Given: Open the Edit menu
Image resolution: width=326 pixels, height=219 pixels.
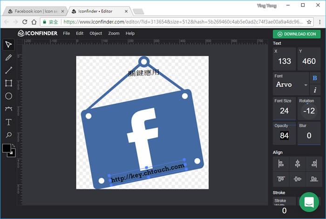Looking at the screenshot, I should [80, 33].
